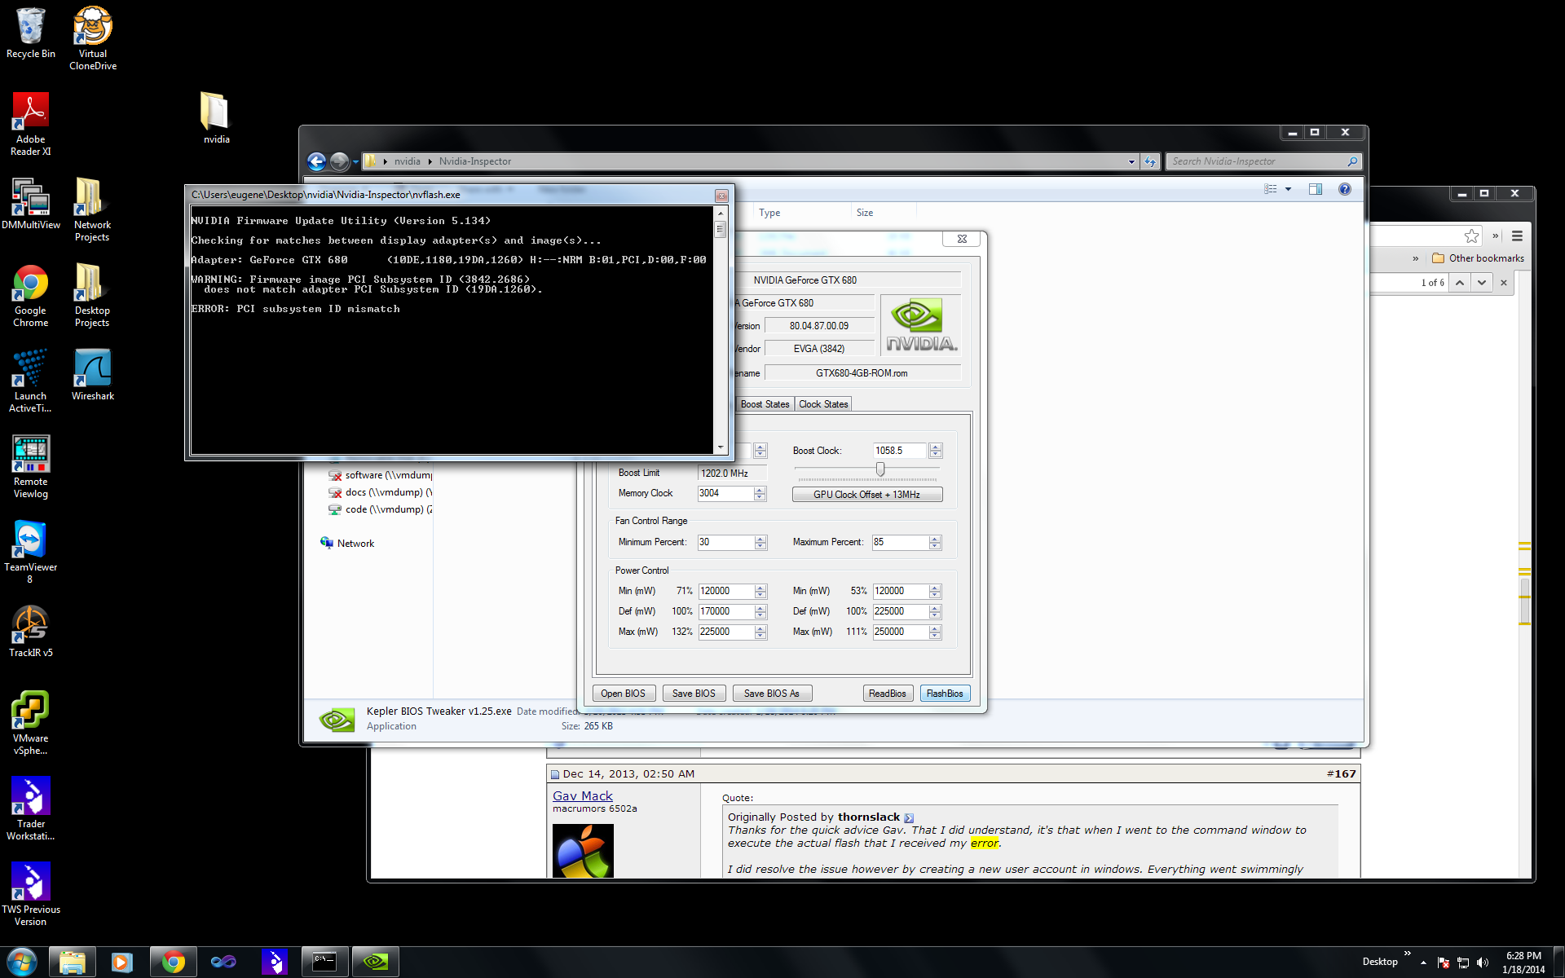Open Chrome menu hamburger icon
This screenshot has width=1565, height=978.
1517,236
